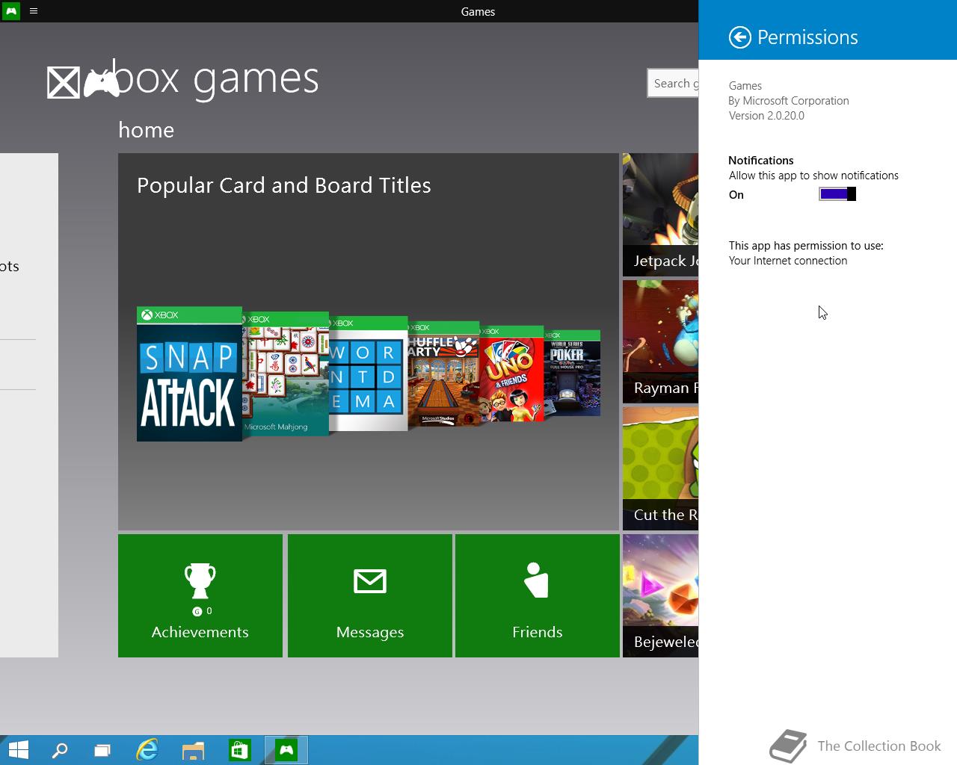Viewport: 957px width, 765px height.
Task: Click 'Your Internet connection' permission text
Action: pyautogui.click(x=788, y=261)
